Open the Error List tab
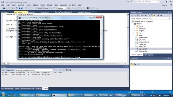Screen dimensions: 173x97 click(x=38, y=88)
